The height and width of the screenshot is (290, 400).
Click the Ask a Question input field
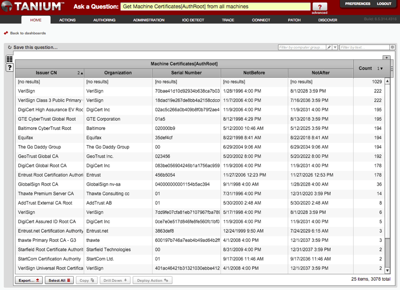(215, 7)
